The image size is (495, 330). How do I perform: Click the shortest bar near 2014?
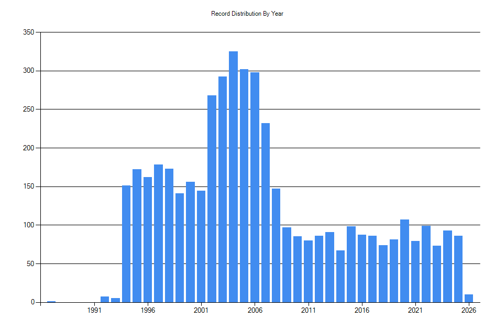pos(340,272)
